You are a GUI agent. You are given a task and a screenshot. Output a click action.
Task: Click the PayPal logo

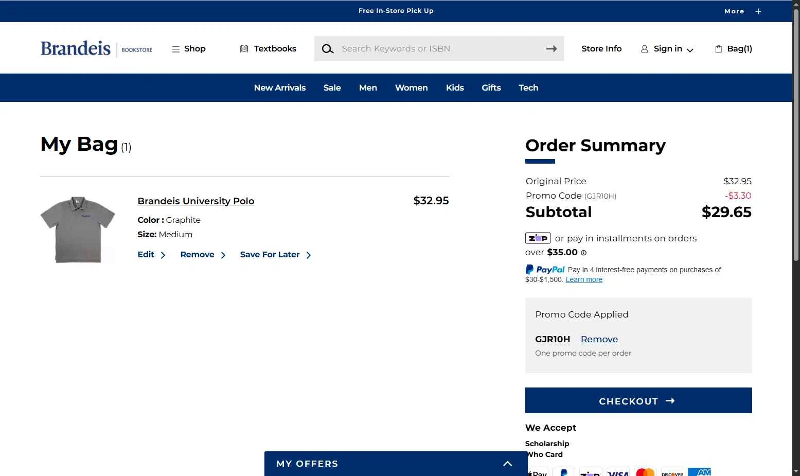coord(545,270)
